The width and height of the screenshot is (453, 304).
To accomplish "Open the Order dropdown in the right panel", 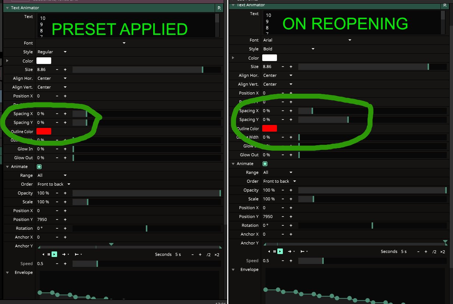I will pyautogui.click(x=279, y=181).
